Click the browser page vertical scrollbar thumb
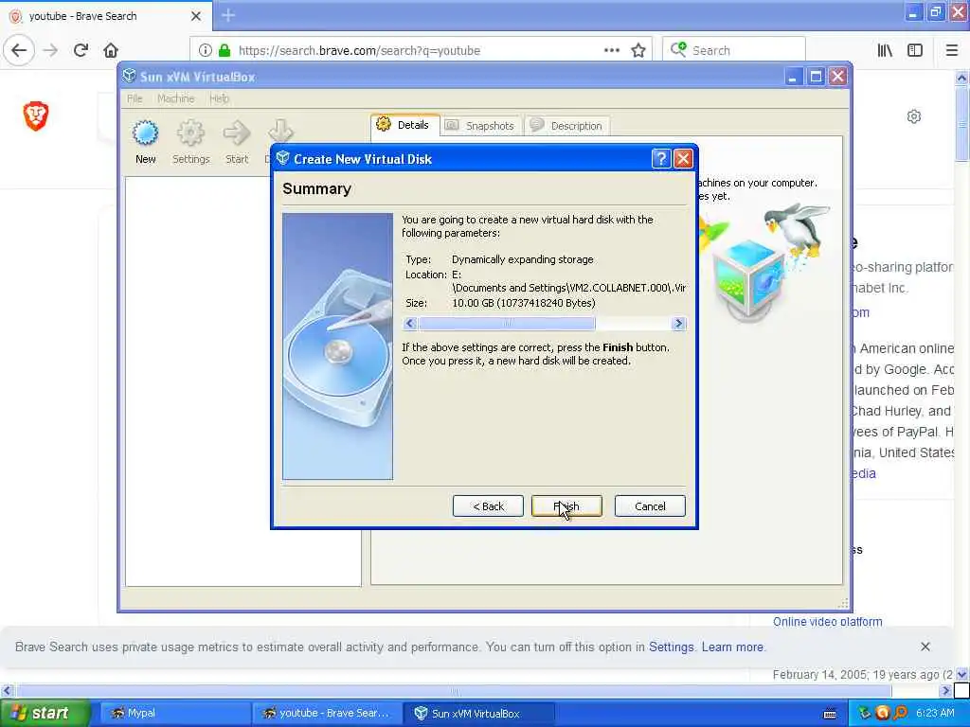This screenshot has height=727, width=970. tap(961, 124)
